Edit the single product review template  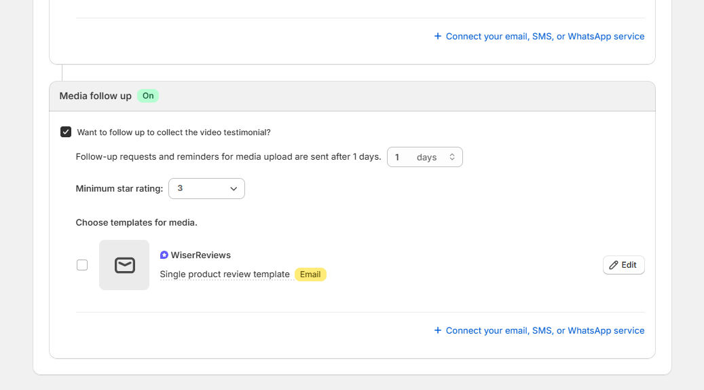[x=623, y=265]
